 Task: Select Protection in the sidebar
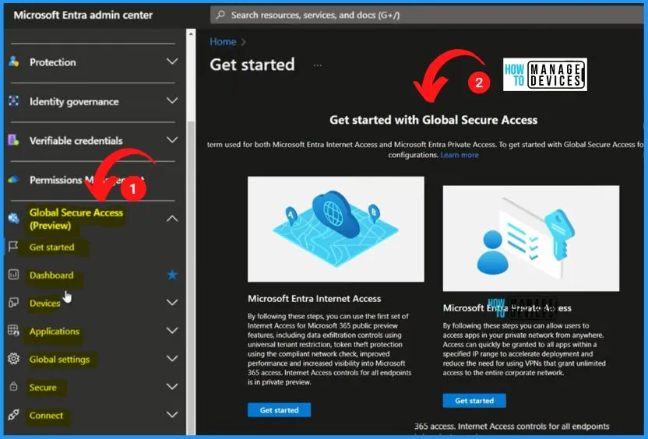53,62
